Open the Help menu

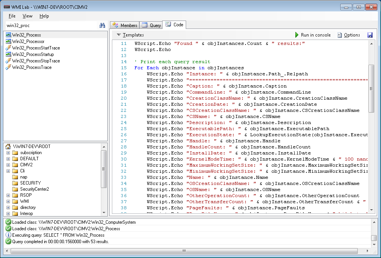44,16
